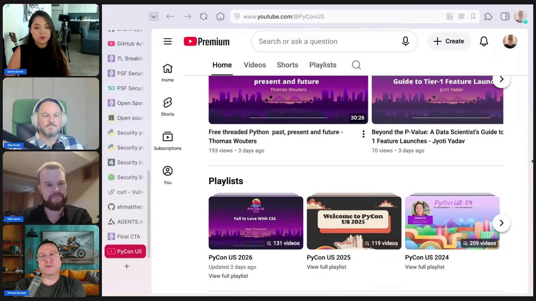Focus the browser address bar URL
Screen dimensions: 536x301
(x=283, y=16)
